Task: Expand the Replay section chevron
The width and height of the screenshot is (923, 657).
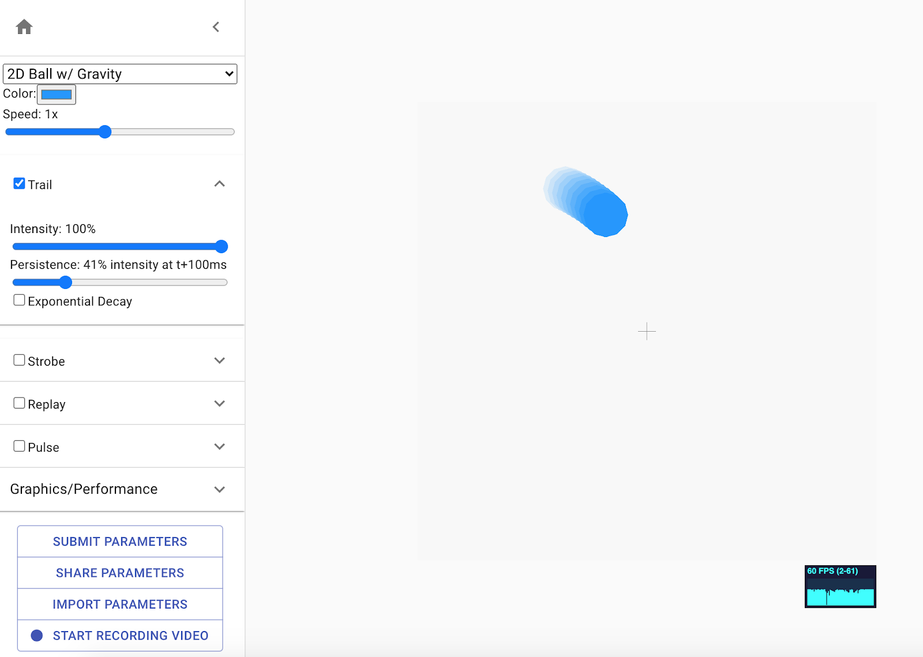Action: (219, 404)
